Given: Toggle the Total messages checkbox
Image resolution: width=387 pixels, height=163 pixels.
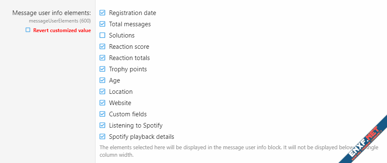Looking at the screenshot, I should 102,24.
